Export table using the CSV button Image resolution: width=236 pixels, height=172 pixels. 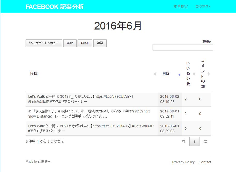(x=70, y=43)
